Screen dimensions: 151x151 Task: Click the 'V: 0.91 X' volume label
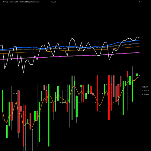pyautogui.click(x=145, y=91)
